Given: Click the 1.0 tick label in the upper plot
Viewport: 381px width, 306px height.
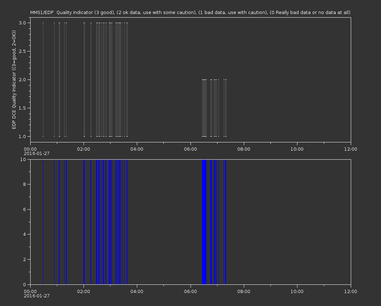Looking at the screenshot, I should (22, 136).
